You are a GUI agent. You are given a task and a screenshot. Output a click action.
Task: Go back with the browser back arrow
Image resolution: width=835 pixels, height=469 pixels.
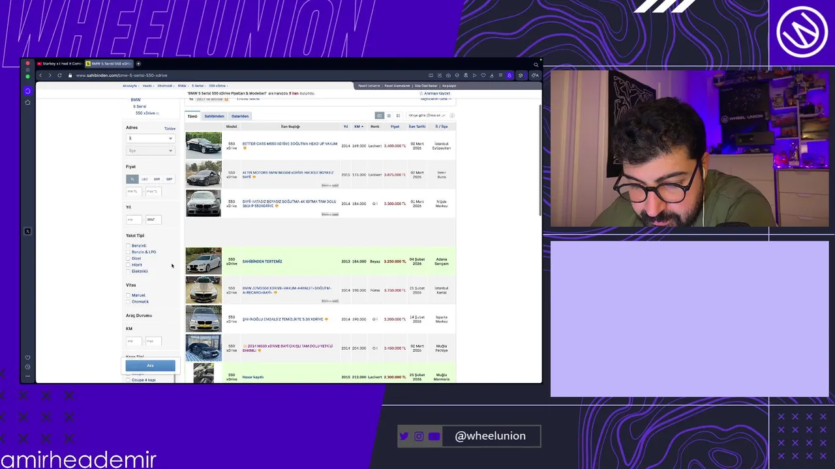pyautogui.click(x=40, y=76)
